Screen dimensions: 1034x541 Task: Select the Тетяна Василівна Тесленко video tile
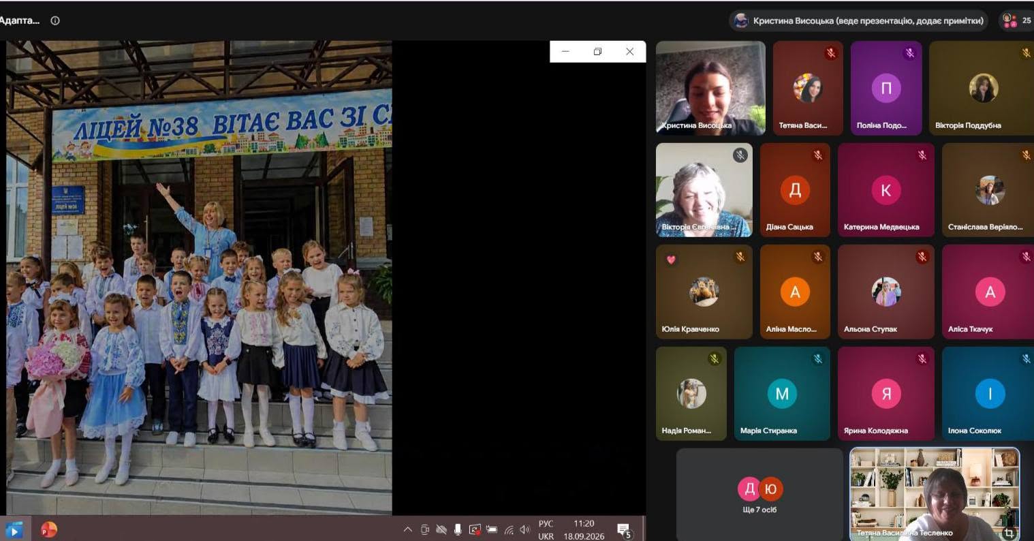click(935, 494)
